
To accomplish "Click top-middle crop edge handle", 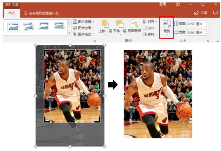I will [x=72, y=50].
